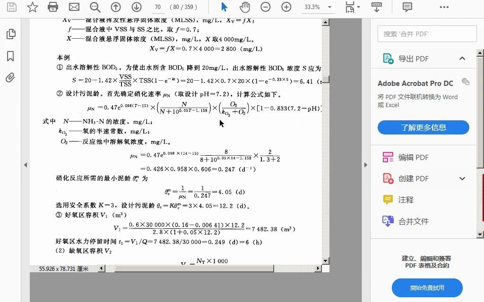Zoom in using the plus control
The height and width of the screenshot is (302, 484).
[x=286, y=7]
